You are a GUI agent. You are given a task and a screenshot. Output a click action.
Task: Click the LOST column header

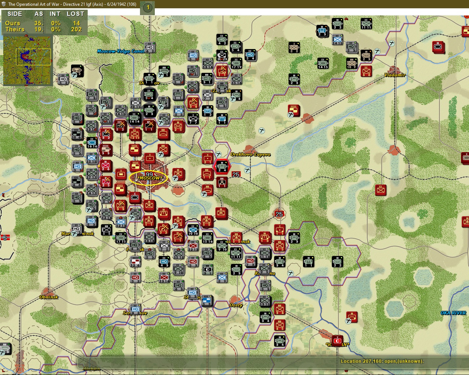[x=75, y=14]
